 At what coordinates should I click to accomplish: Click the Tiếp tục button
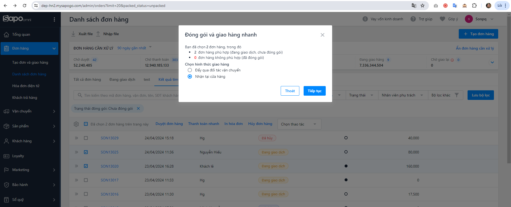[x=315, y=91]
